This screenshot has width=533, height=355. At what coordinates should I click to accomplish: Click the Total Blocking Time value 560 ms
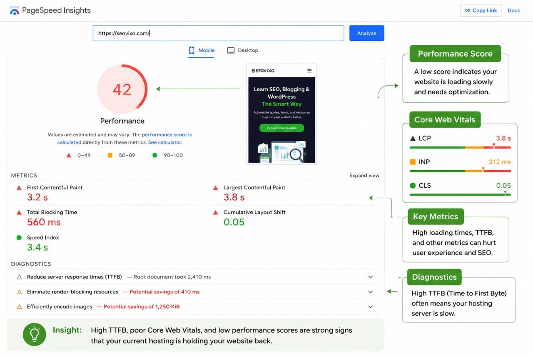44,222
